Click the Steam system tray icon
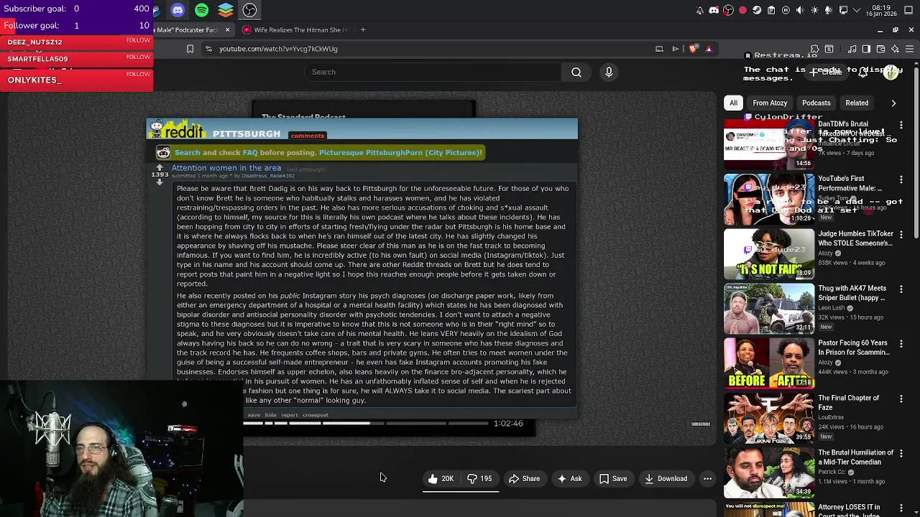920x517 pixels. point(756,10)
